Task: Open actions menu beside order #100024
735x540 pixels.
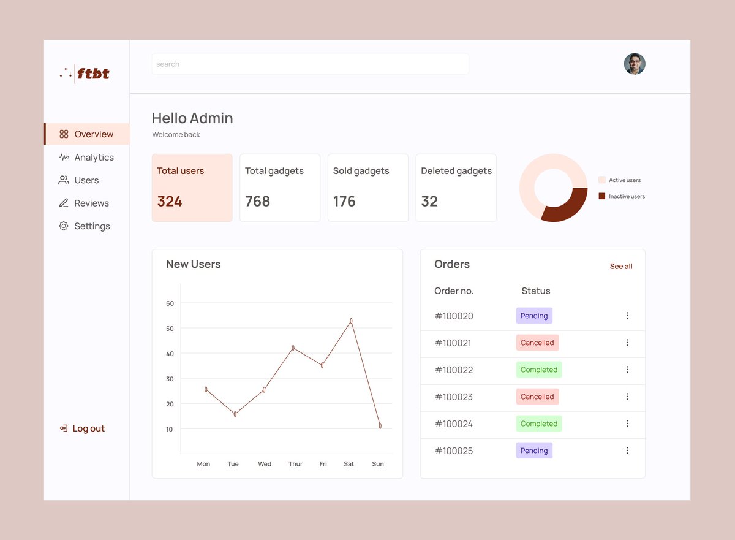Action: tap(627, 424)
